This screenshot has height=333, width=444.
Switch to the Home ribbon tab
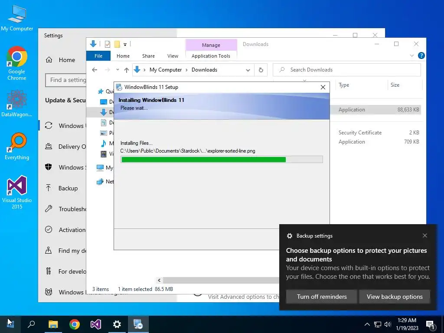(123, 56)
